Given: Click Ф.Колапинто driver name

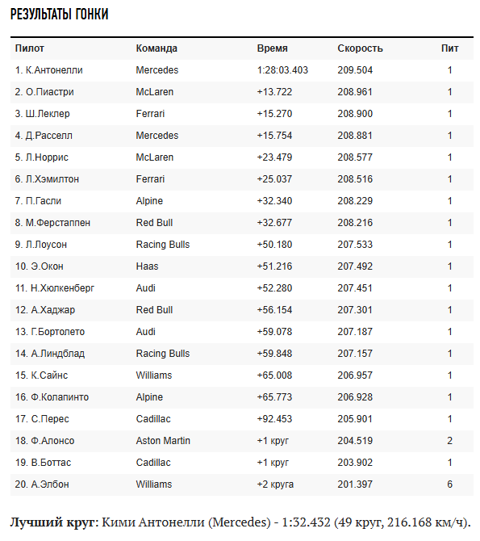Looking at the screenshot, I should 60,397.
